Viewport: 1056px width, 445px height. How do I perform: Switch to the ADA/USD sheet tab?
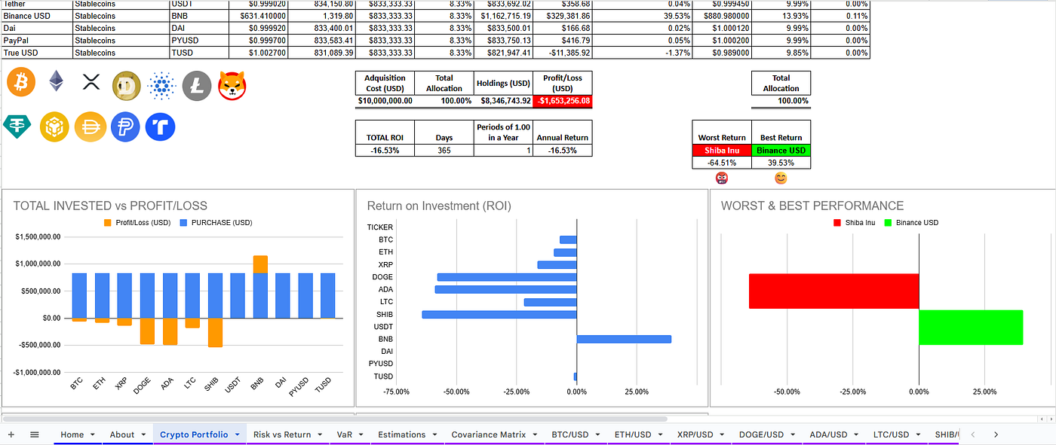828,434
